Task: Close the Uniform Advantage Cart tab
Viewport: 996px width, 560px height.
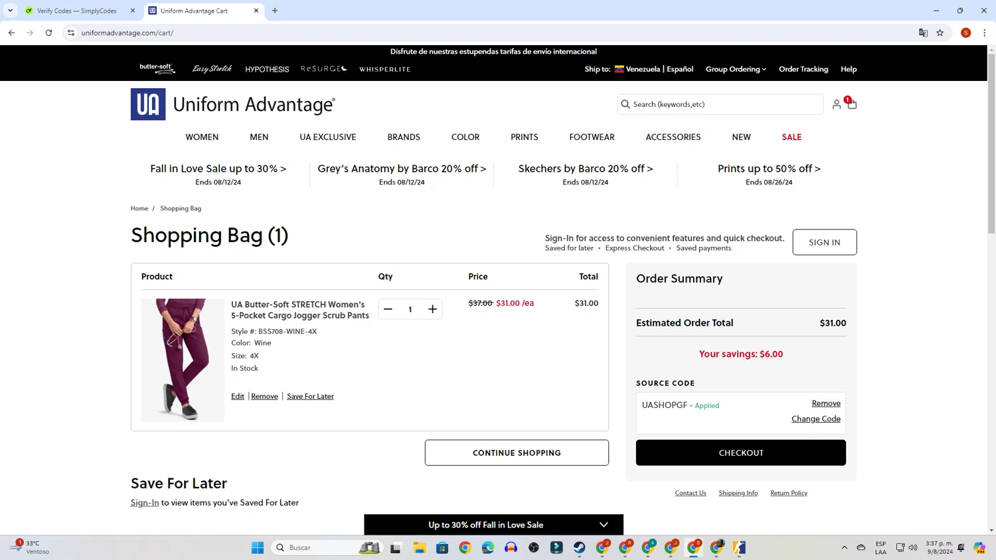Action: point(256,11)
